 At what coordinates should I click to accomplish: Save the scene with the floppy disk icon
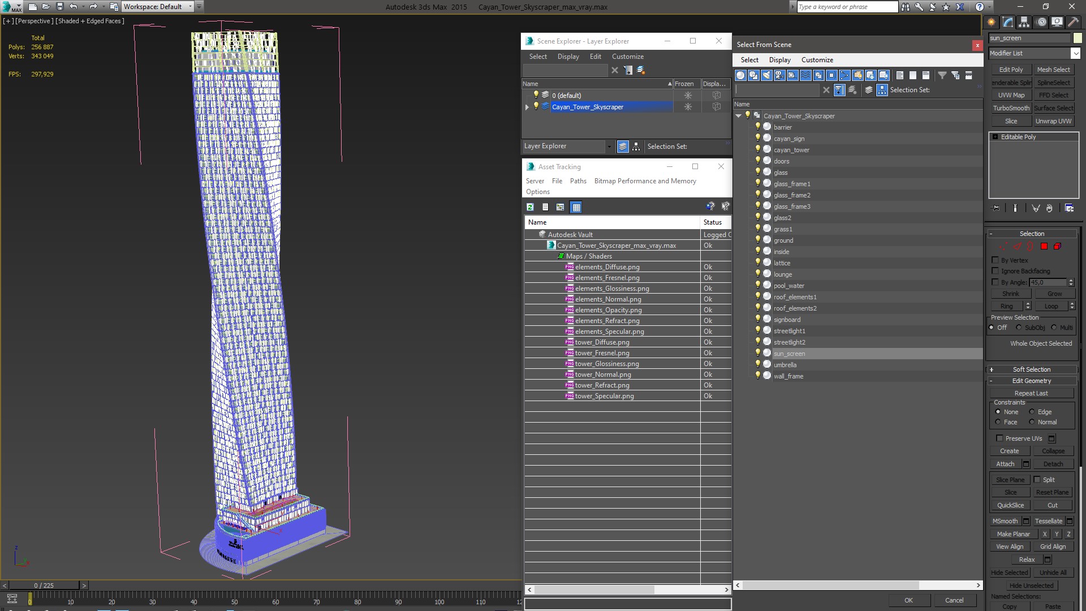coord(59,7)
